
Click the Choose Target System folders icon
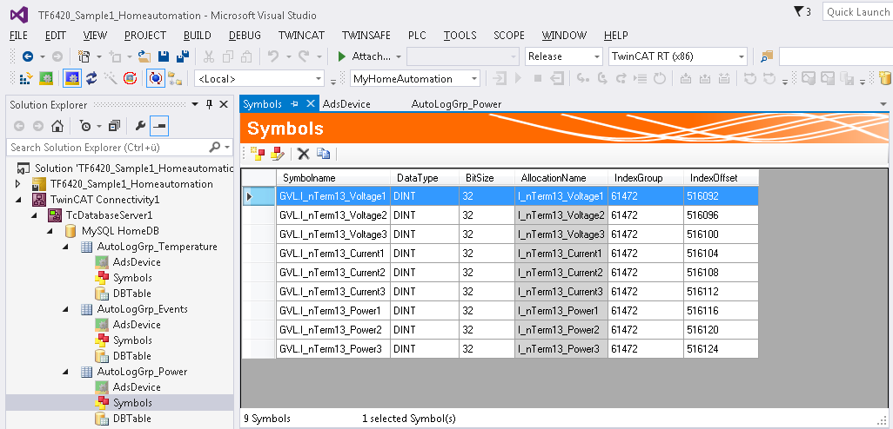175,78
